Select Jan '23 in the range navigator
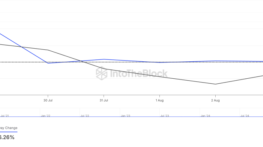The height and width of the screenshot is (147, 263). (x=125, y=116)
